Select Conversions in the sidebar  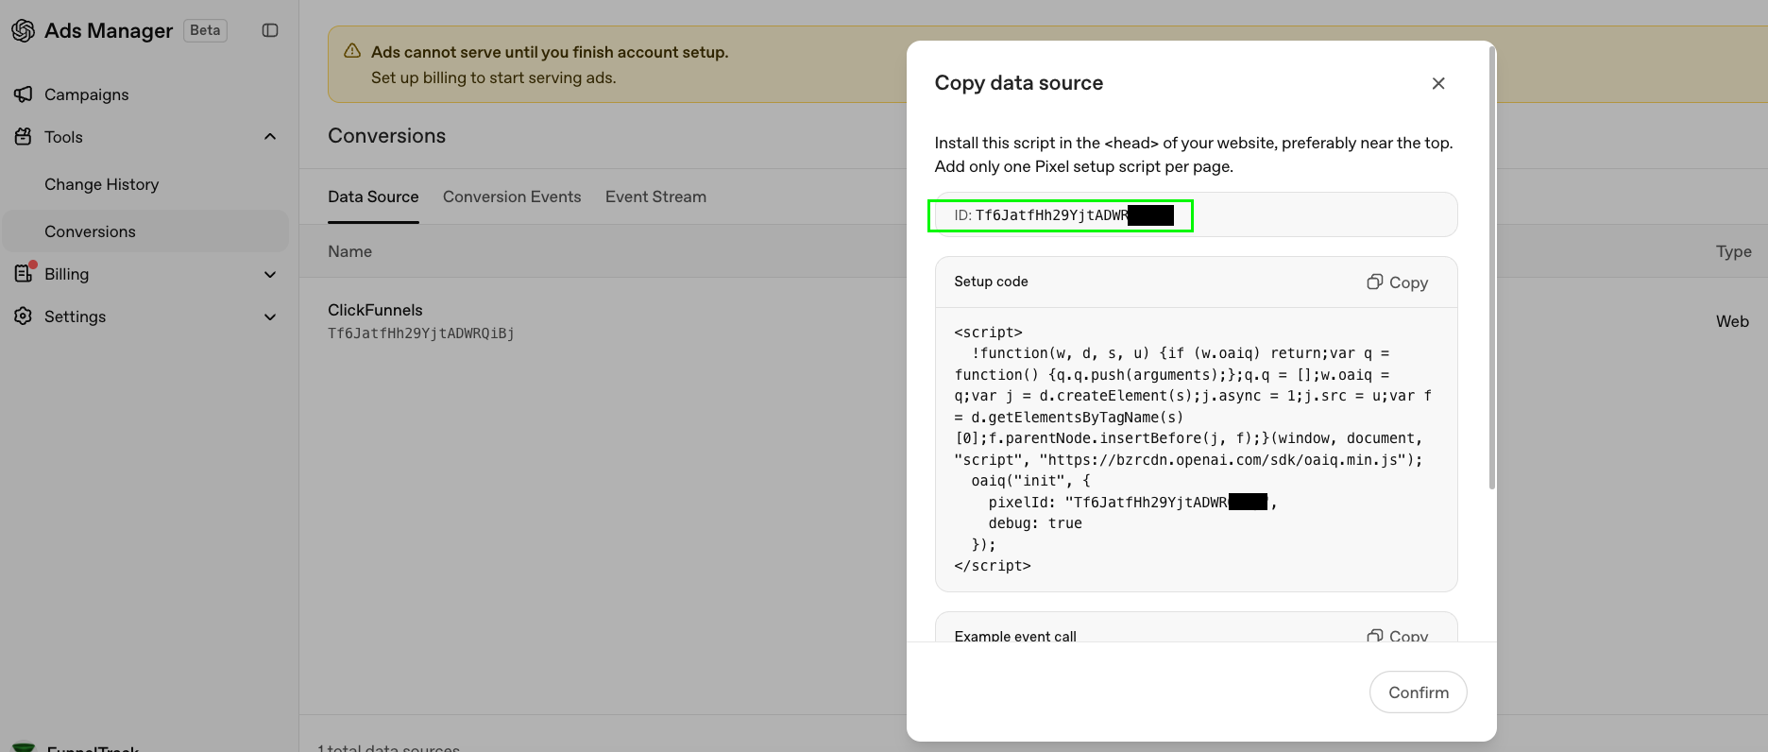pyautogui.click(x=145, y=231)
